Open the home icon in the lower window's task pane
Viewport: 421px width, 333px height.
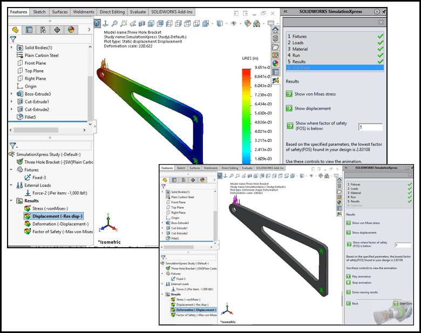[339, 180]
